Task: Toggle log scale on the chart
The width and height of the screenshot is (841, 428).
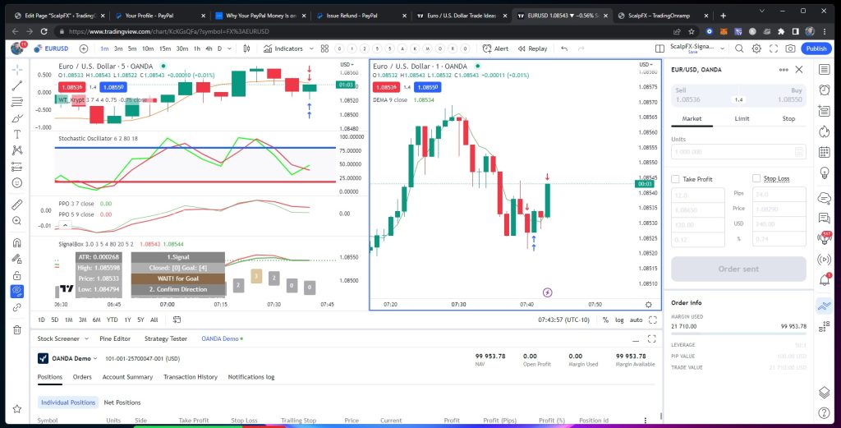Action: point(618,320)
